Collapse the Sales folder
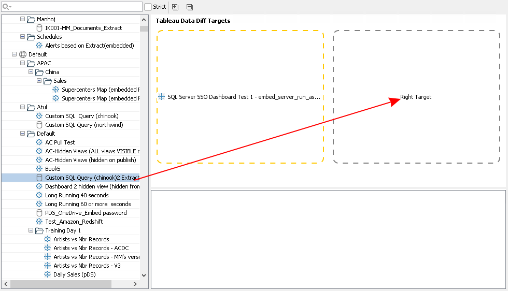This screenshot has height=291, width=508. tap(39, 80)
